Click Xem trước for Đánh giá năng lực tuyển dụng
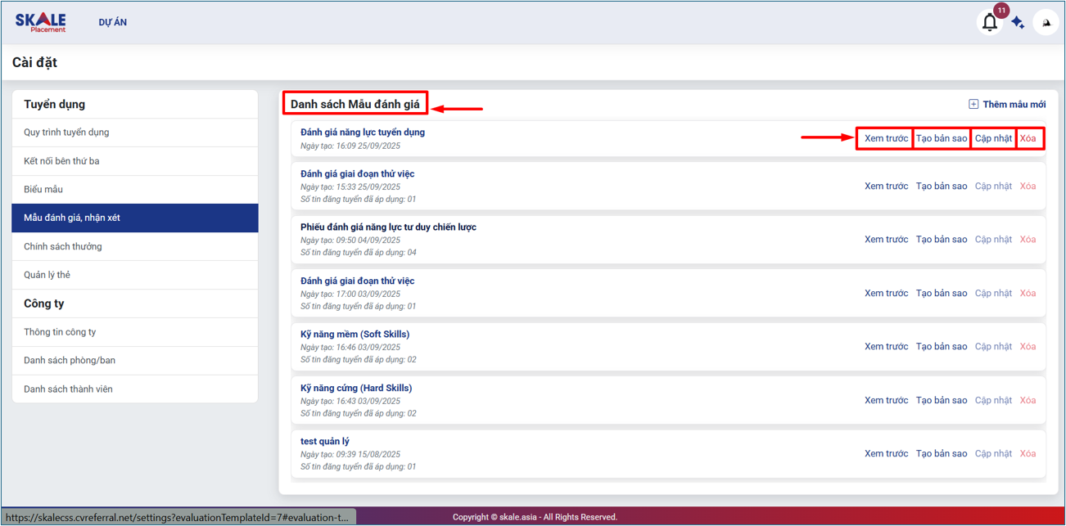This screenshot has height=526, width=1066. click(x=886, y=138)
